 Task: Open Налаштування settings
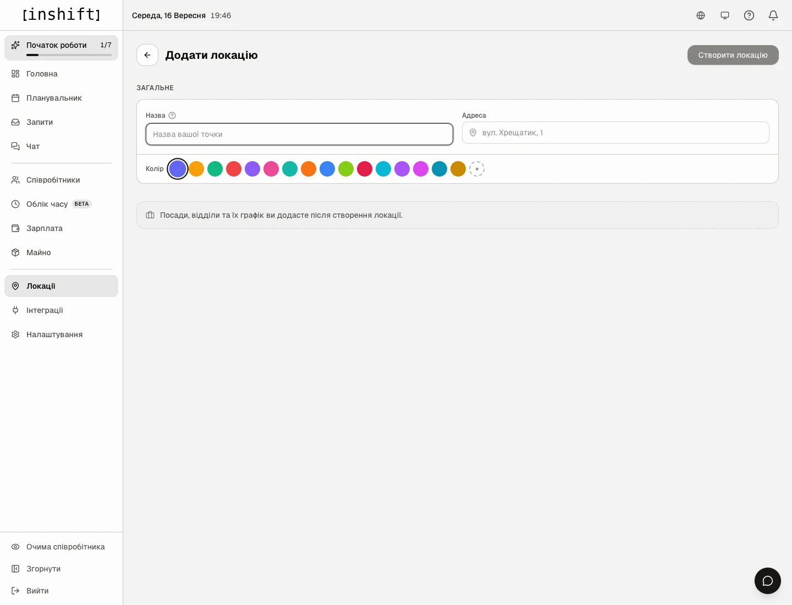tap(61, 334)
